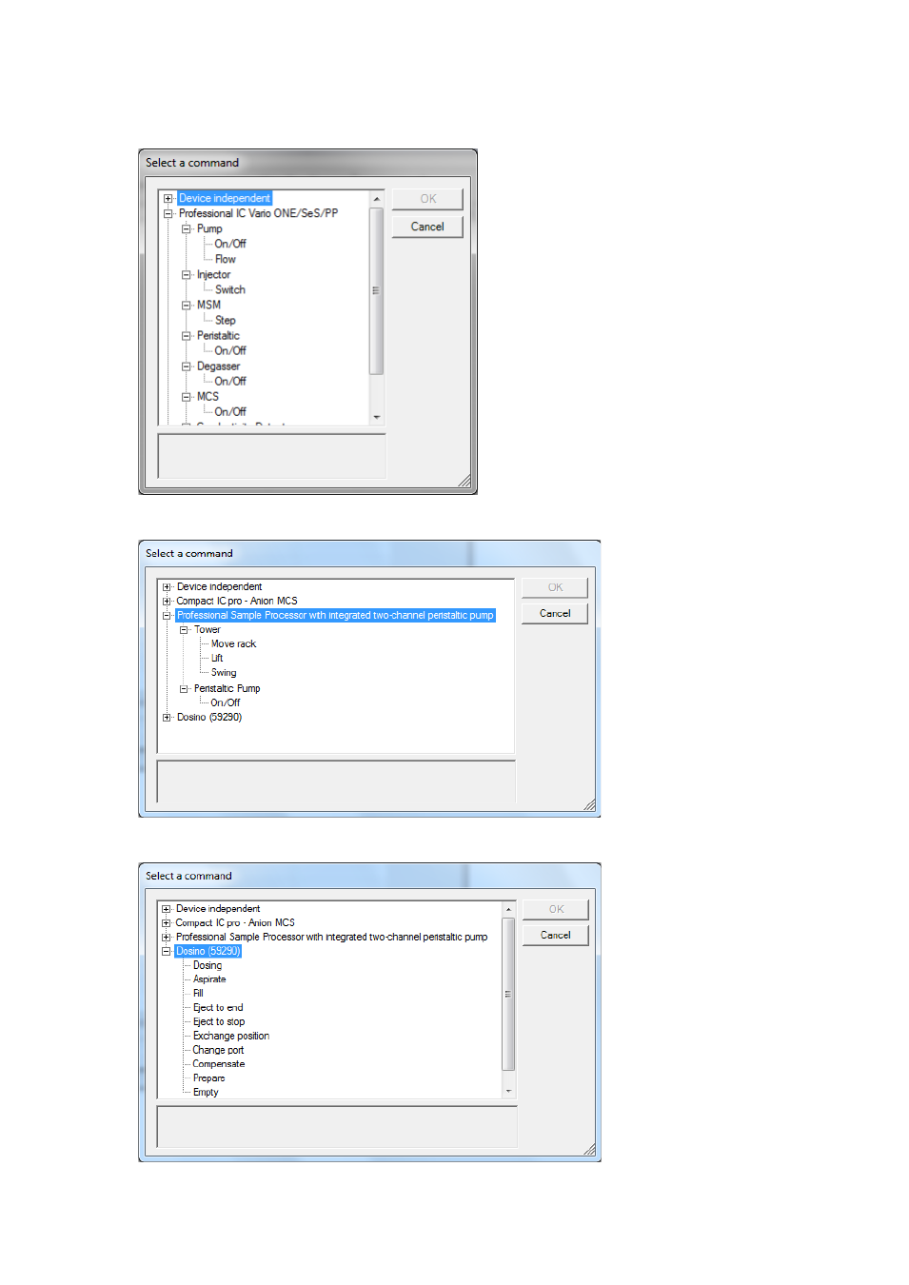Select the Empty command

(206, 1093)
